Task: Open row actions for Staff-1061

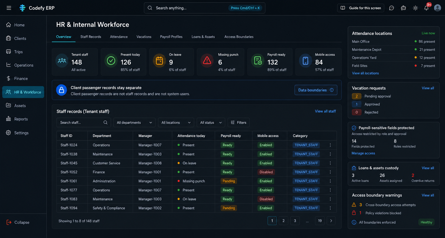Action: pyautogui.click(x=330, y=181)
